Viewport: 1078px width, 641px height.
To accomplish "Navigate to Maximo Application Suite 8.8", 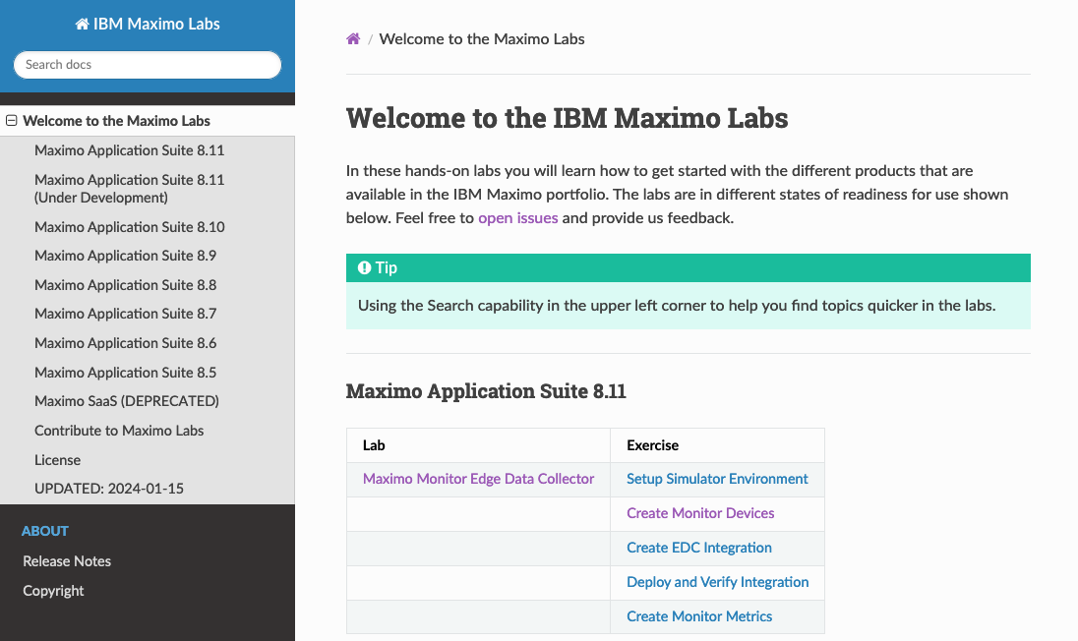I will tap(125, 285).
